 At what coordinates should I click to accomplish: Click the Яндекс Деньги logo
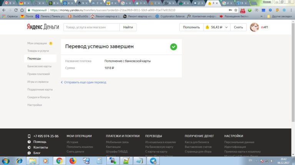pyautogui.click(x=43, y=27)
